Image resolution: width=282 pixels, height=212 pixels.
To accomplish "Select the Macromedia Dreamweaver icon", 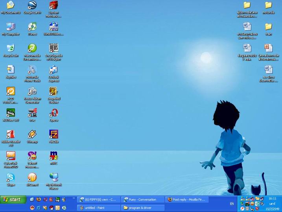I will pyautogui.click(x=32, y=52).
